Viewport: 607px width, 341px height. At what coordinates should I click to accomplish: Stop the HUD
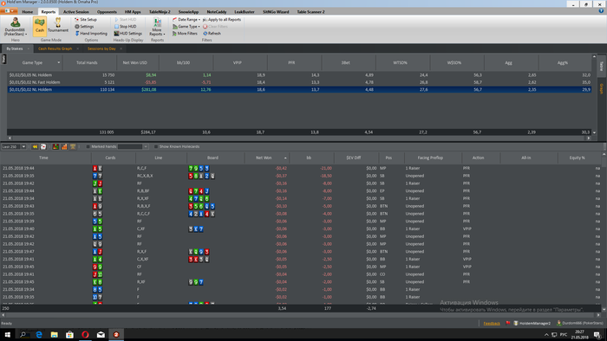pos(126,26)
